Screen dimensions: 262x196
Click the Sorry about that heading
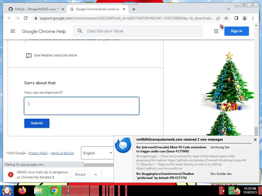tap(40, 83)
